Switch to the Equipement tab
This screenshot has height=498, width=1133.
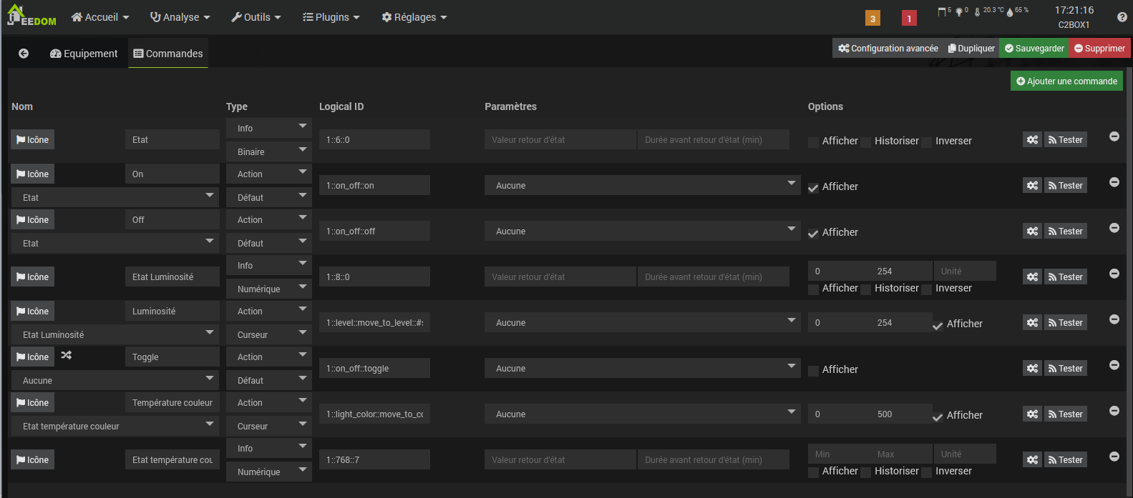tap(84, 54)
